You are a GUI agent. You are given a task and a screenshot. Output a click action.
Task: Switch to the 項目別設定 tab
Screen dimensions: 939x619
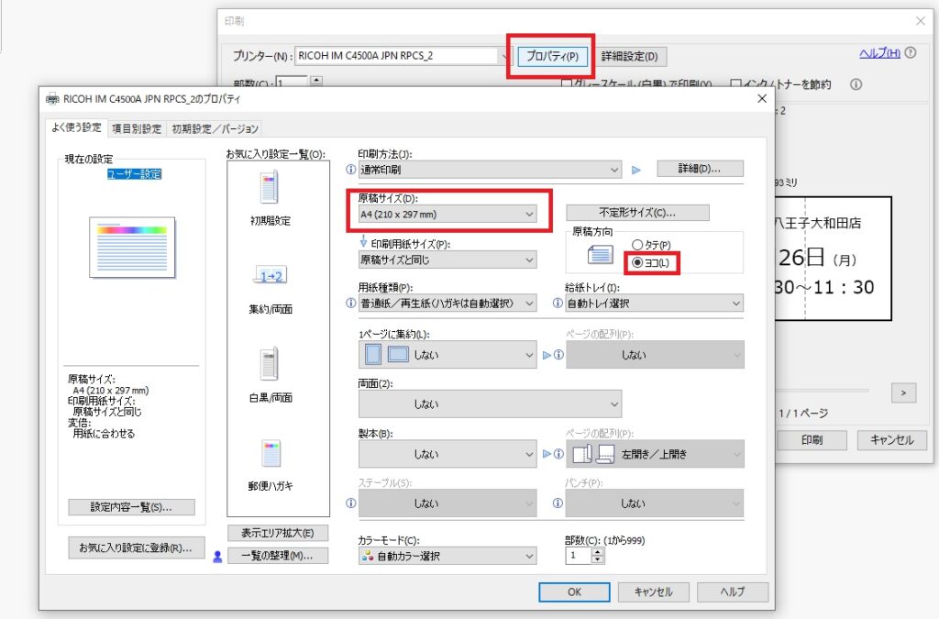coord(137,128)
